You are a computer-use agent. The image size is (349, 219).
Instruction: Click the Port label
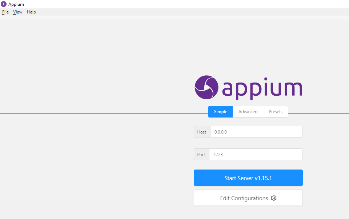201,154
